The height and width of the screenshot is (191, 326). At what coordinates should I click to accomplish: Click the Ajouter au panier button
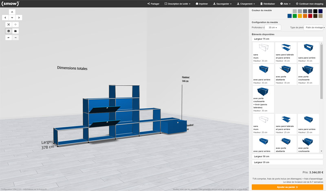[287, 187]
